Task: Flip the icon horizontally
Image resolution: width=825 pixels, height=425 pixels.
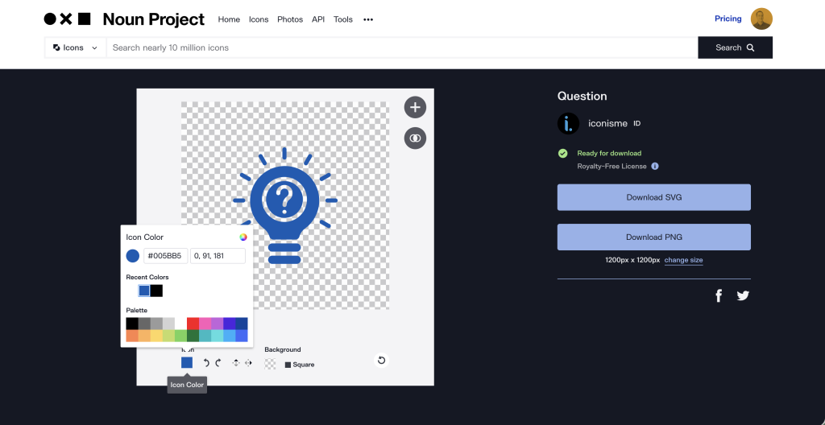Action: tap(248, 363)
